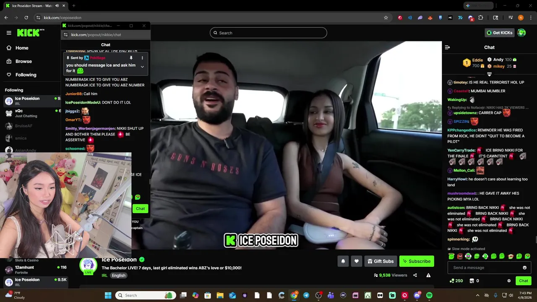
Task: Open Telegram from the taskbar
Action: 306,295
